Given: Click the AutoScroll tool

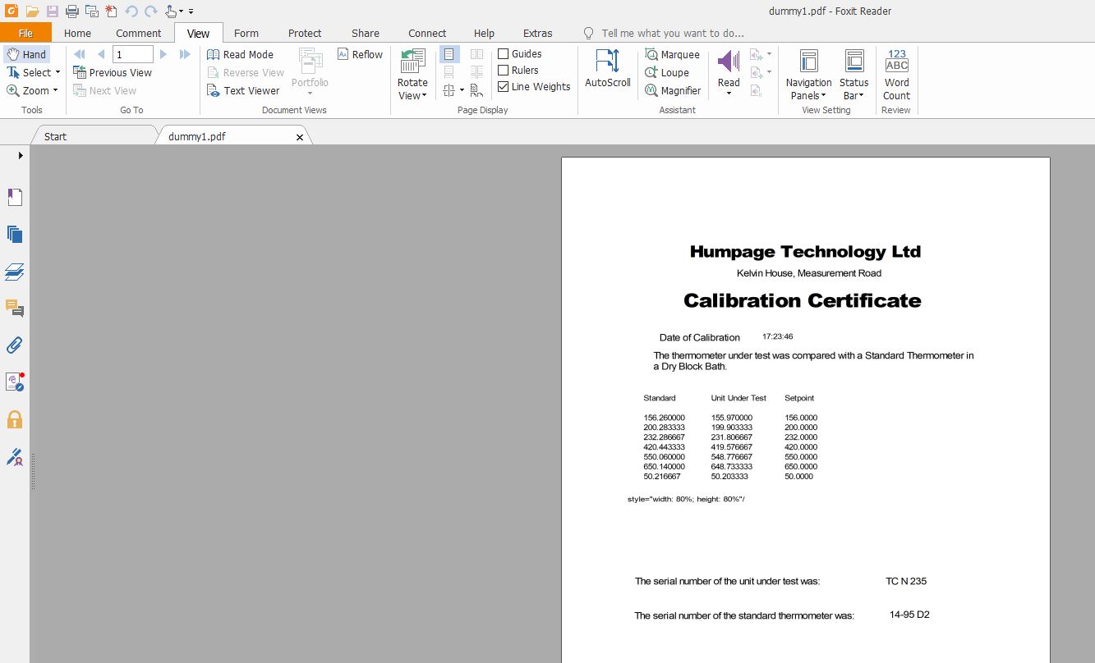Looking at the screenshot, I should pos(608,68).
